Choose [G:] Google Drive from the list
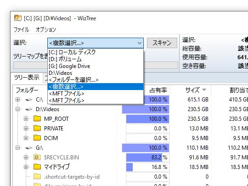This screenshot has height=186, width=248. (96, 66)
